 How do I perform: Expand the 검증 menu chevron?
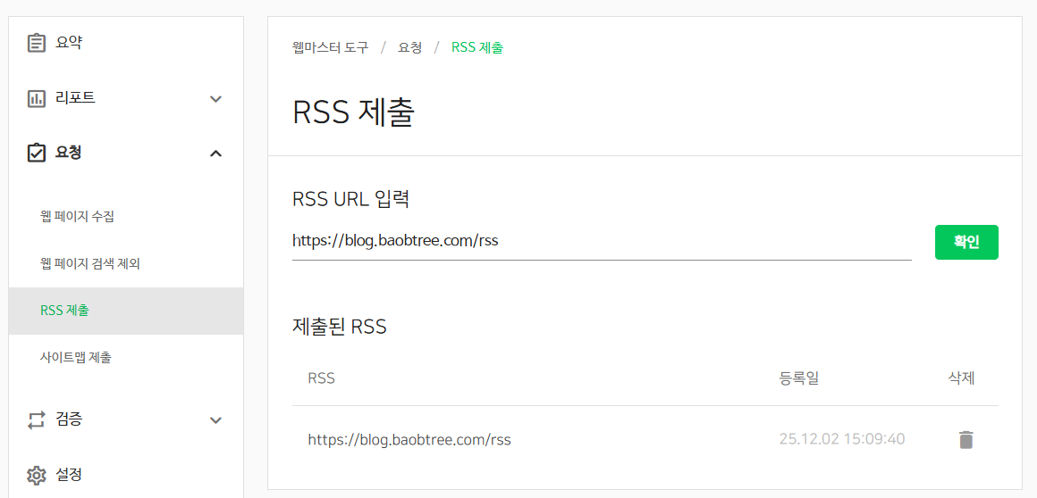[215, 420]
